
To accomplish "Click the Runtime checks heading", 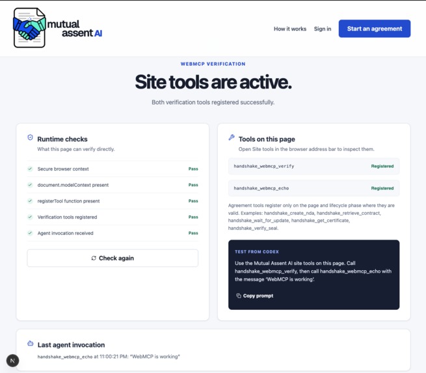I will 62,139.
